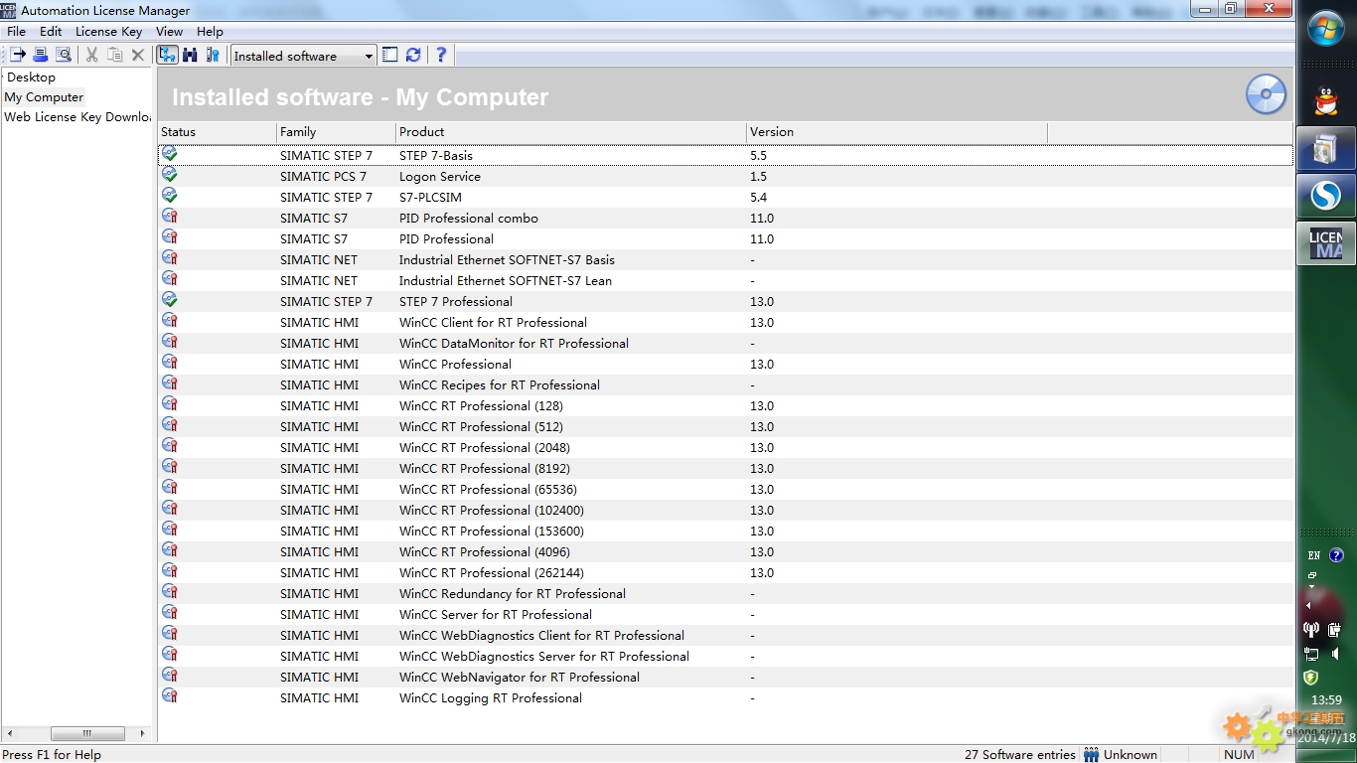Viewport: 1357px width, 763px height.
Task: Select the S7-PLCSIM product row
Action: pyautogui.click(x=430, y=198)
